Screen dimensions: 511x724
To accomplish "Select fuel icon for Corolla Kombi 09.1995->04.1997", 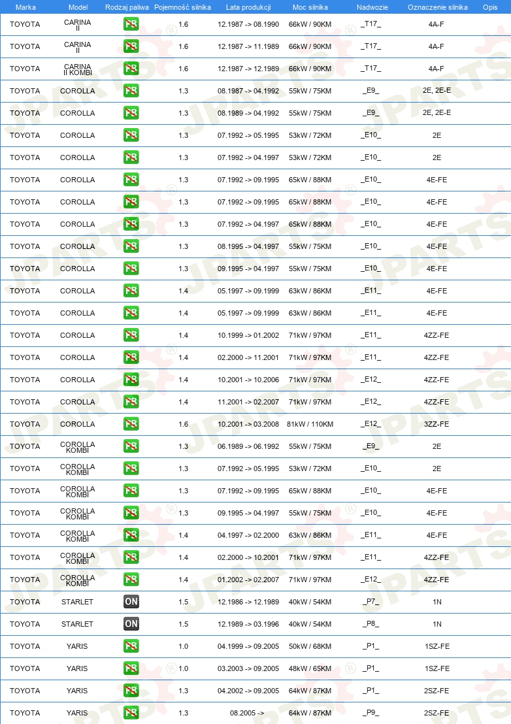I will tap(131, 512).
